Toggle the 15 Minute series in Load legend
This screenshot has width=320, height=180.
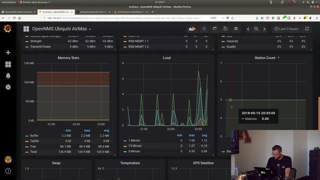[x=135, y=146]
